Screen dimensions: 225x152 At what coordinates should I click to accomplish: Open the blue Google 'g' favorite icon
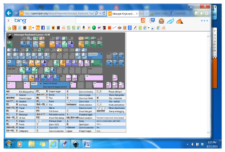(130, 28)
